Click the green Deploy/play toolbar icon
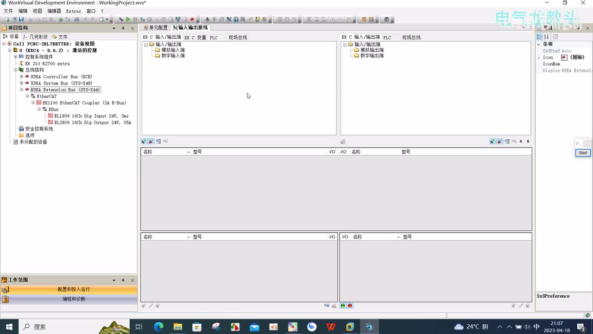 tap(128, 19)
